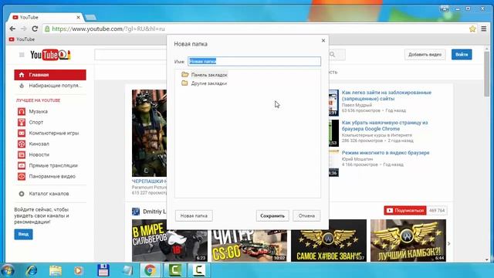Click the Каталог каналов plus icon
The width and height of the screenshot is (494, 278).
pos(22,194)
